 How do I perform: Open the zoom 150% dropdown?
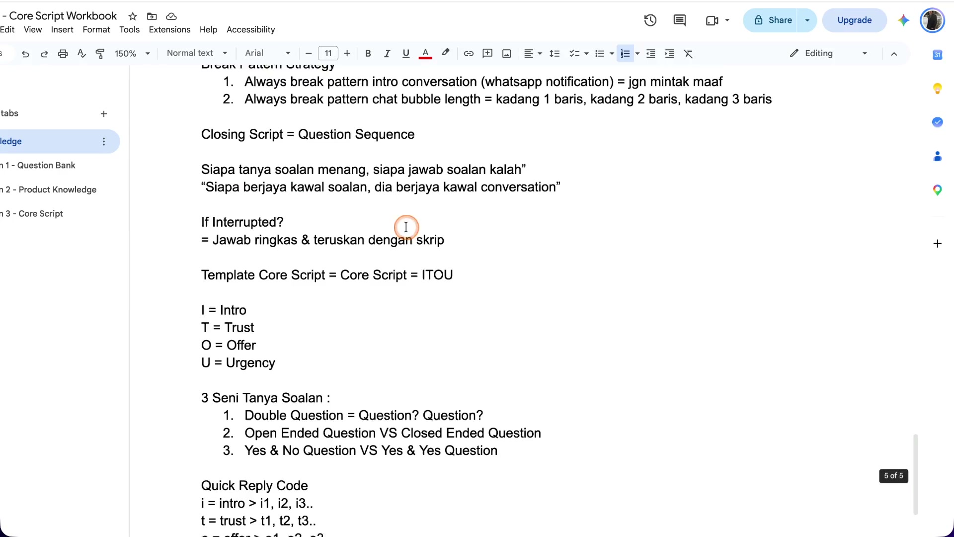pos(132,54)
